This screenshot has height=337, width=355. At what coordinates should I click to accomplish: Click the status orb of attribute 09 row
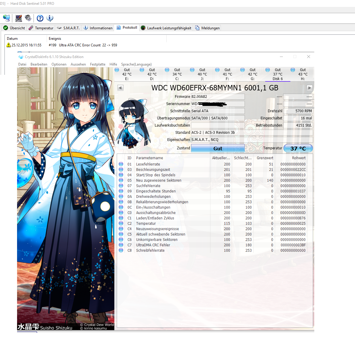coord(121,191)
